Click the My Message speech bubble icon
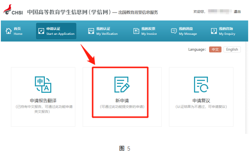The width and height of the screenshot is (249, 154). [174, 31]
